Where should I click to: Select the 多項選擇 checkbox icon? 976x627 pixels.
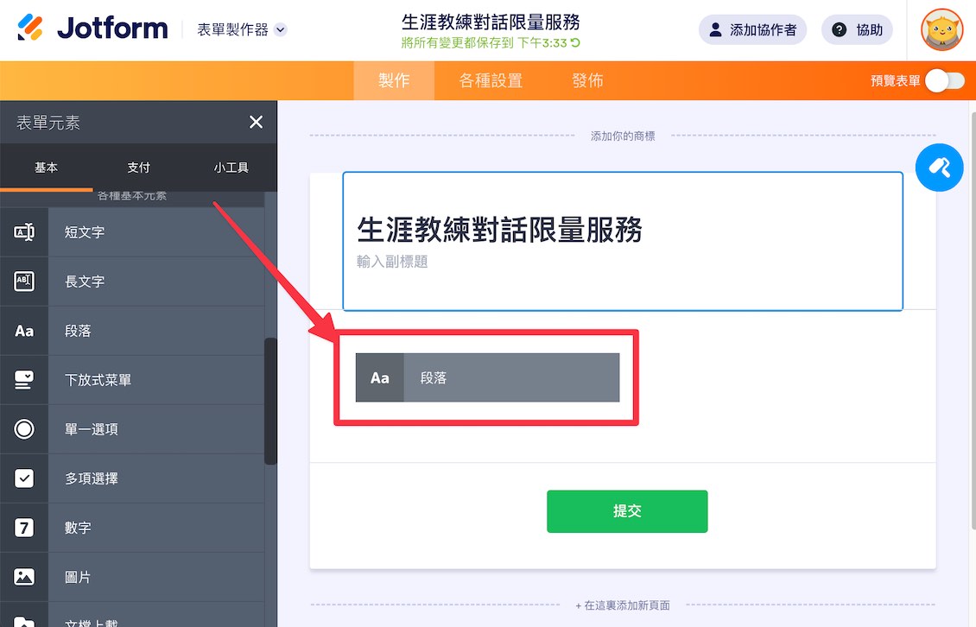(23, 478)
